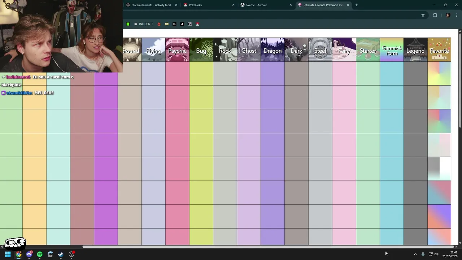Open Spotify from the taskbar
The image size is (462, 260).
click(40, 254)
